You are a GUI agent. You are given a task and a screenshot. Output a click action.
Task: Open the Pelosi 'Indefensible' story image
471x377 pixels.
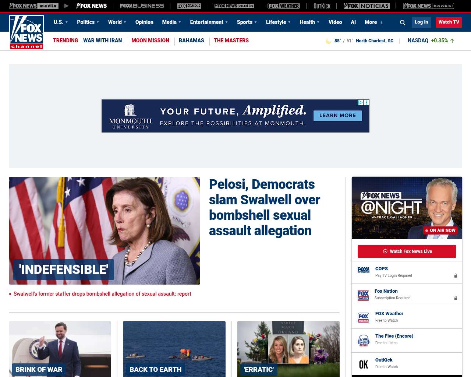(x=105, y=230)
